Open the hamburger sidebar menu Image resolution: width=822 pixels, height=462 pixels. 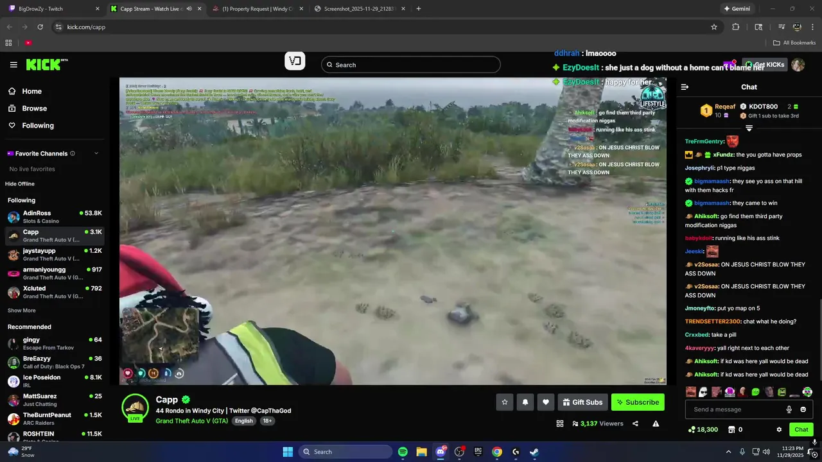(13, 65)
